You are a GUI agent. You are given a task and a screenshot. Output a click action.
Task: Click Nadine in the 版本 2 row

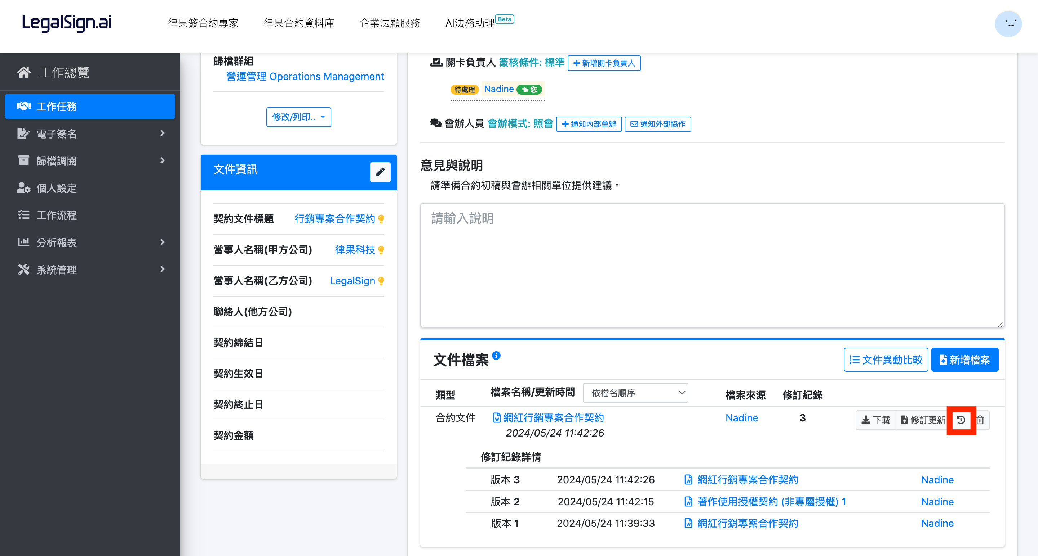[x=937, y=502]
